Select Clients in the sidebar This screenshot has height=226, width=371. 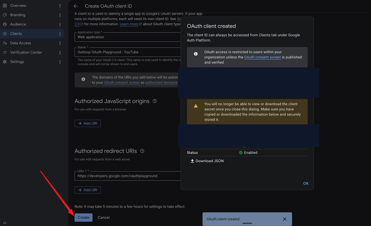click(x=32, y=34)
